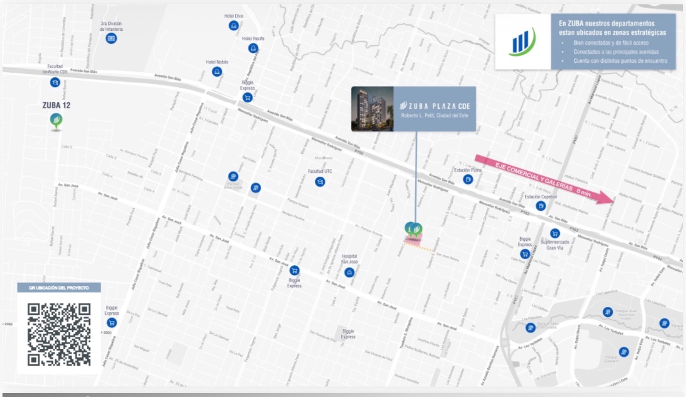
Task: Click 'Bien conectadas y de fácil acceso' text
Action: 611,43
